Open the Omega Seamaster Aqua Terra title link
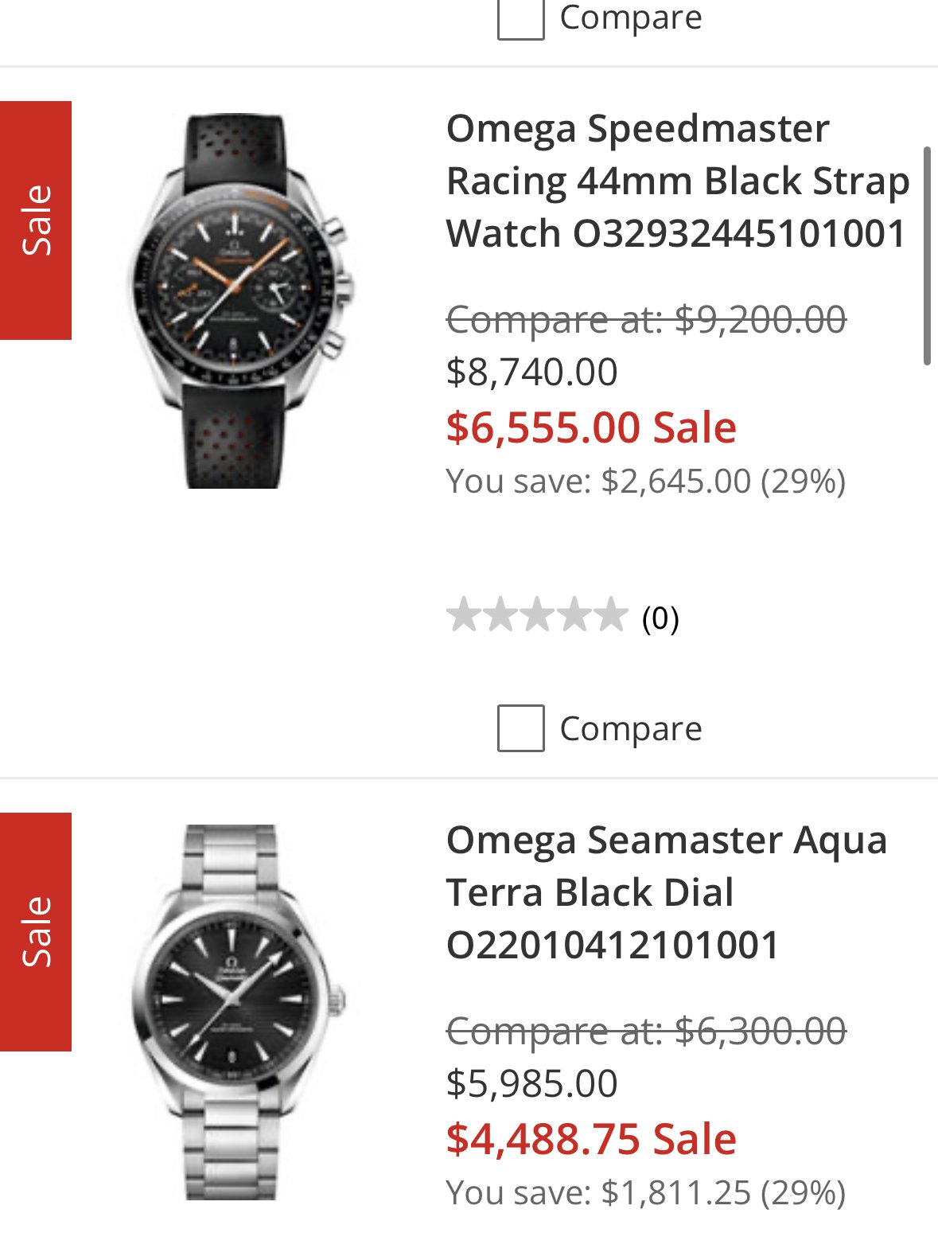Viewport: 938px width, 1260px height. [666, 892]
